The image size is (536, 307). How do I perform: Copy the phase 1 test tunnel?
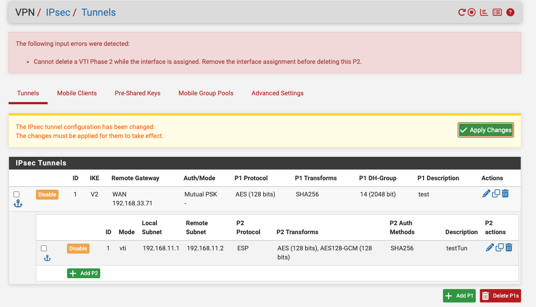coord(496,193)
